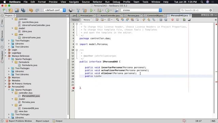
Task: Click the Build Project hammer icon
Action: pyautogui.click(x=78, y=10)
